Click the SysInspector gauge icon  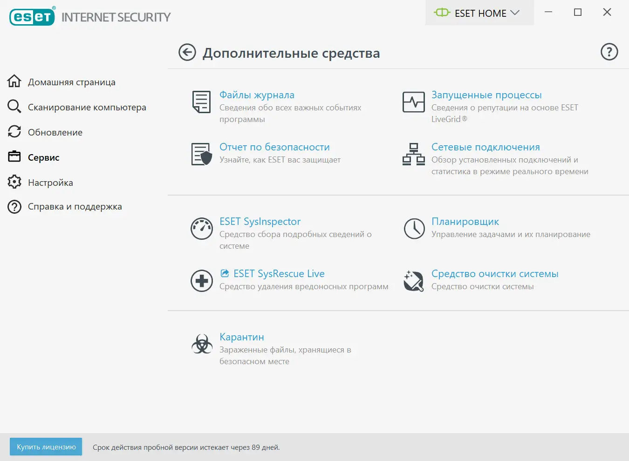[202, 229]
